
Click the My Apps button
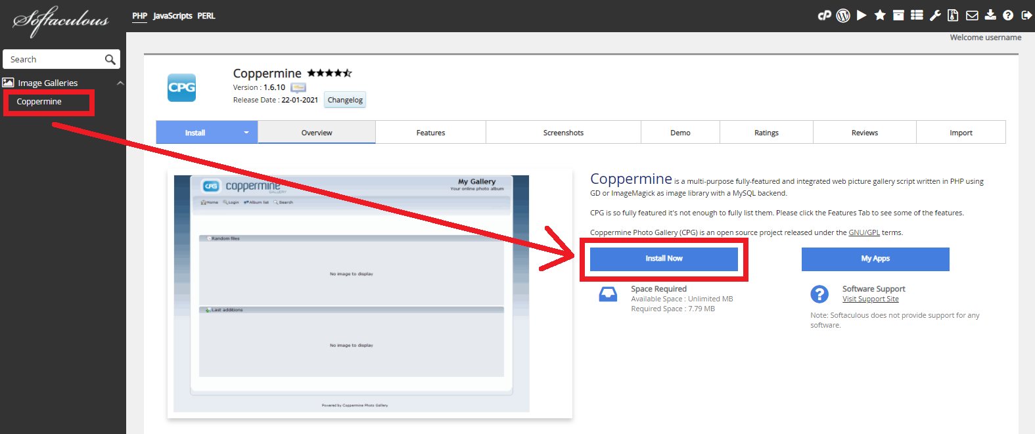point(875,259)
